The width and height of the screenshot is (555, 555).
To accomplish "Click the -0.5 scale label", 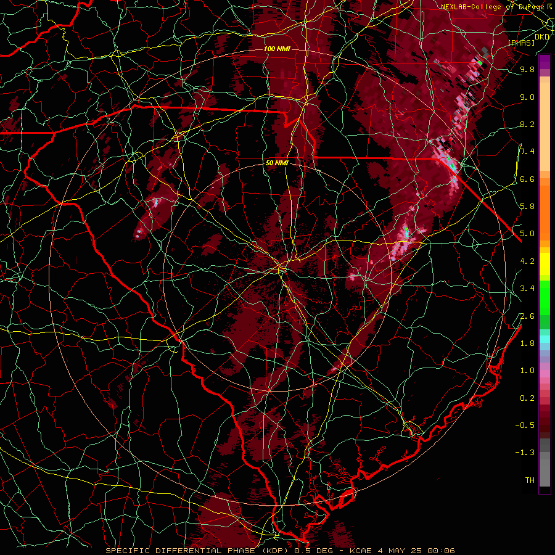I will [x=525, y=425].
